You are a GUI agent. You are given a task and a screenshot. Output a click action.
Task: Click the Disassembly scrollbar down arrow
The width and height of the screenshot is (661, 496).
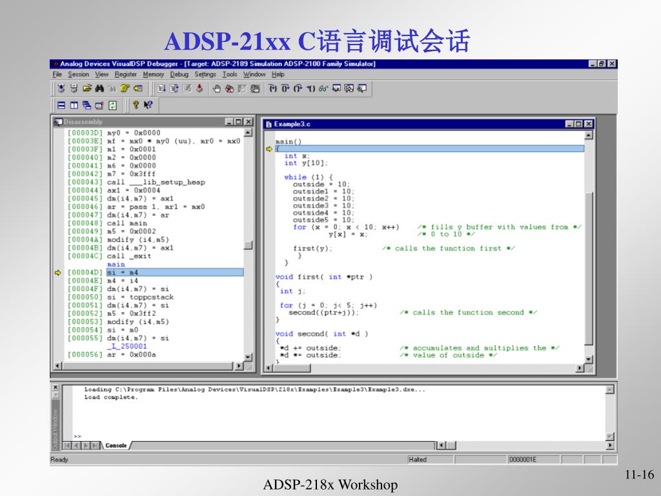(248, 356)
